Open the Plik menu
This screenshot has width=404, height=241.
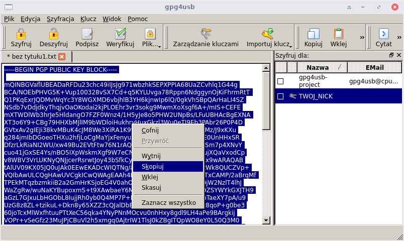tap(9, 19)
